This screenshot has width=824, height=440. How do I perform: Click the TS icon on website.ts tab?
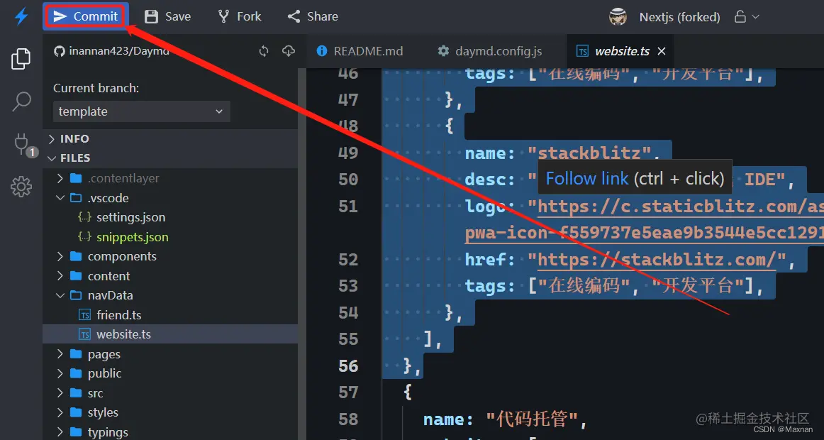pos(582,51)
